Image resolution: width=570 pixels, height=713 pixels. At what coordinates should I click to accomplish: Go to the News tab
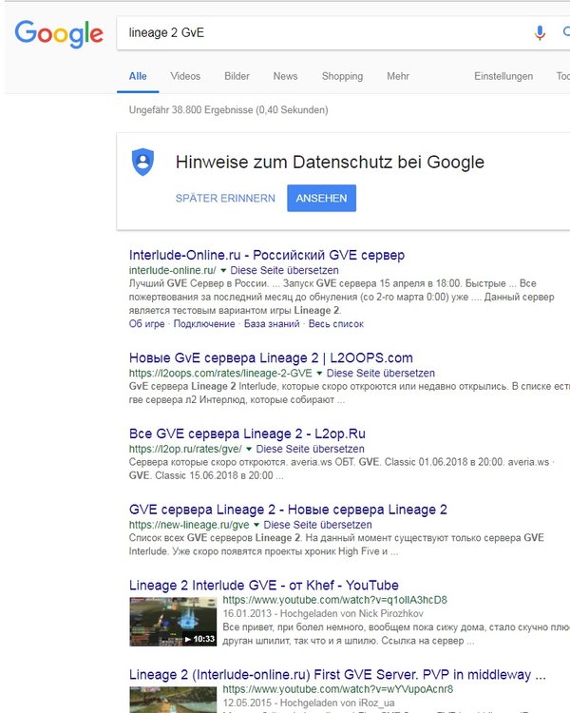tap(285, 76)
